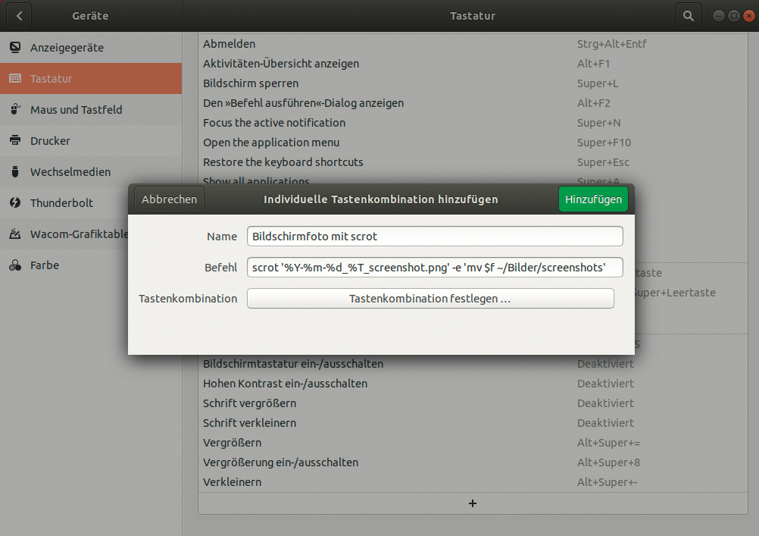Click the Alt+Super+- shortcut value
Screen dimensions: 759x536
click(x=607, y=482)
